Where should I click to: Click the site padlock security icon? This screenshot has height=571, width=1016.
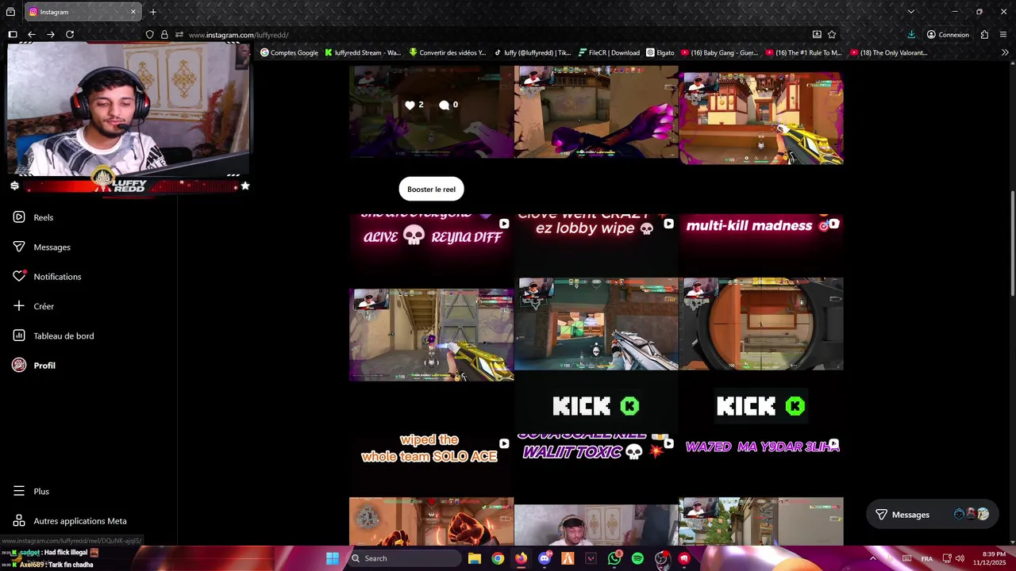click(x=164, y=34)
